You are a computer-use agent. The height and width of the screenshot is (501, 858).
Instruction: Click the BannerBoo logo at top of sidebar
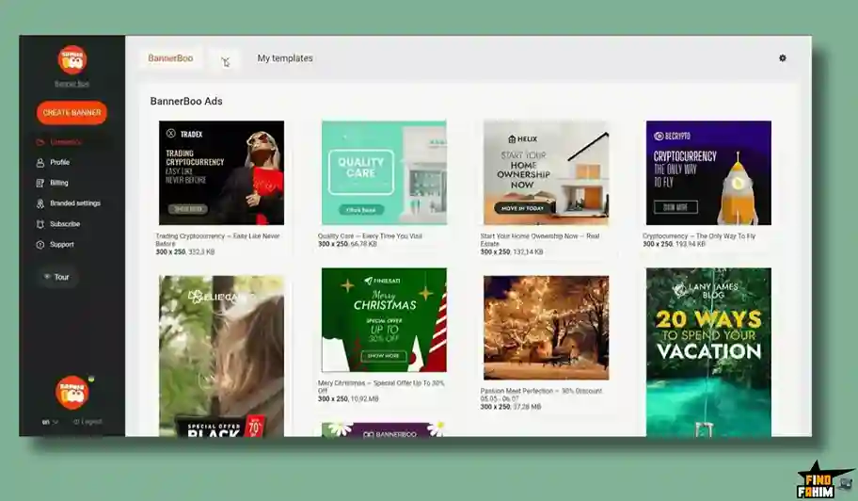[x=72, y=59]
